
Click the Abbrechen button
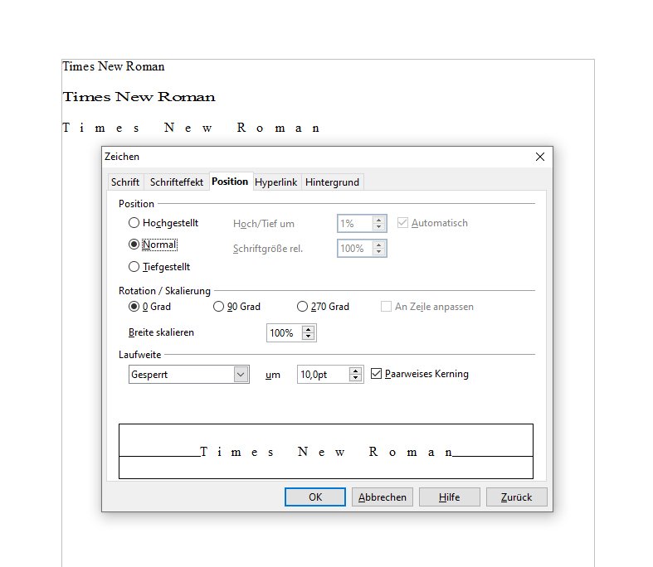pyautogui.click(x=383, y=497)
